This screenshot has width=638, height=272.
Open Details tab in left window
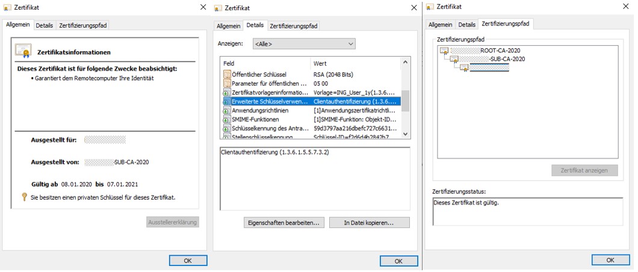pyautogui.click(x=45, y=25)
